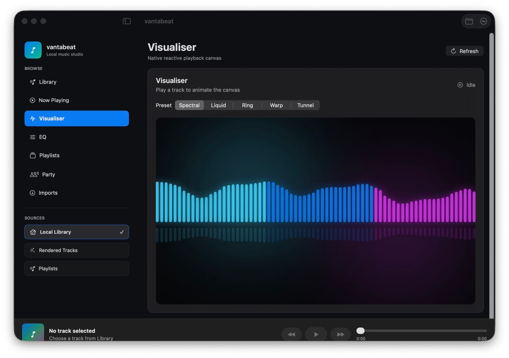Open the Imports section
Screen dimensions: 509x358
(77, 193)
